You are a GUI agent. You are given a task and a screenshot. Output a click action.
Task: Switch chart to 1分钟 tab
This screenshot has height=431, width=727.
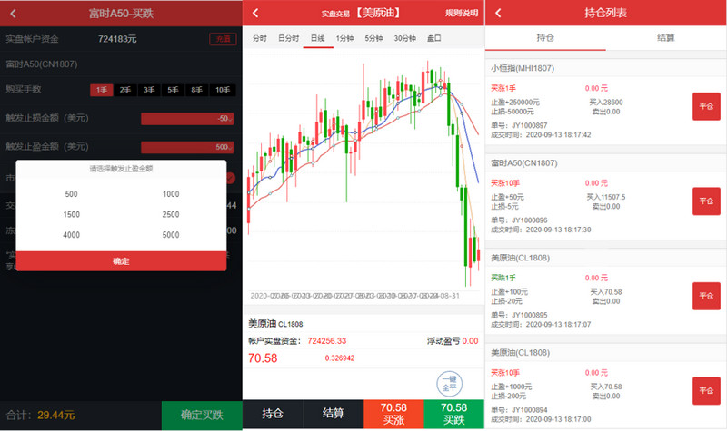344,38
